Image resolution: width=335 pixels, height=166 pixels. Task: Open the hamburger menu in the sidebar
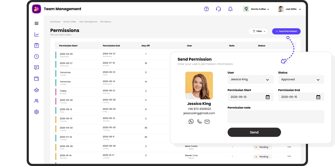[x=37, y=23]
